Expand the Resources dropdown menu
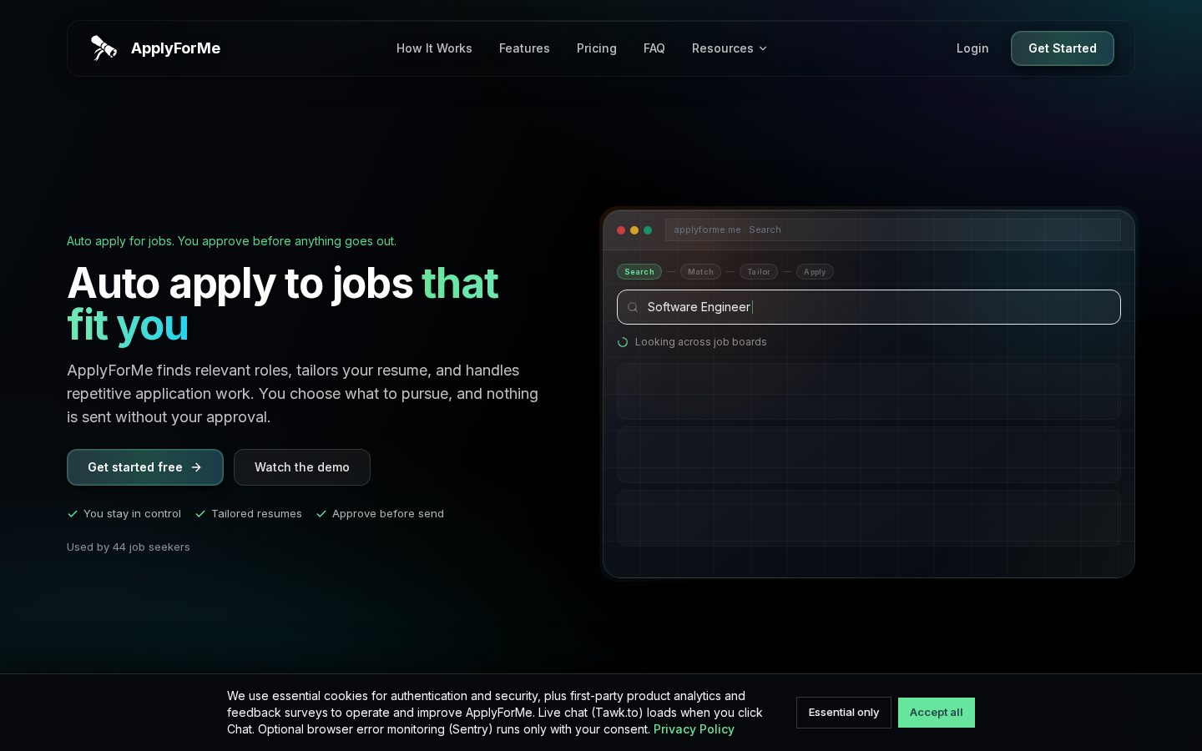The image size is (1202, 751). [x=730, y=48]
